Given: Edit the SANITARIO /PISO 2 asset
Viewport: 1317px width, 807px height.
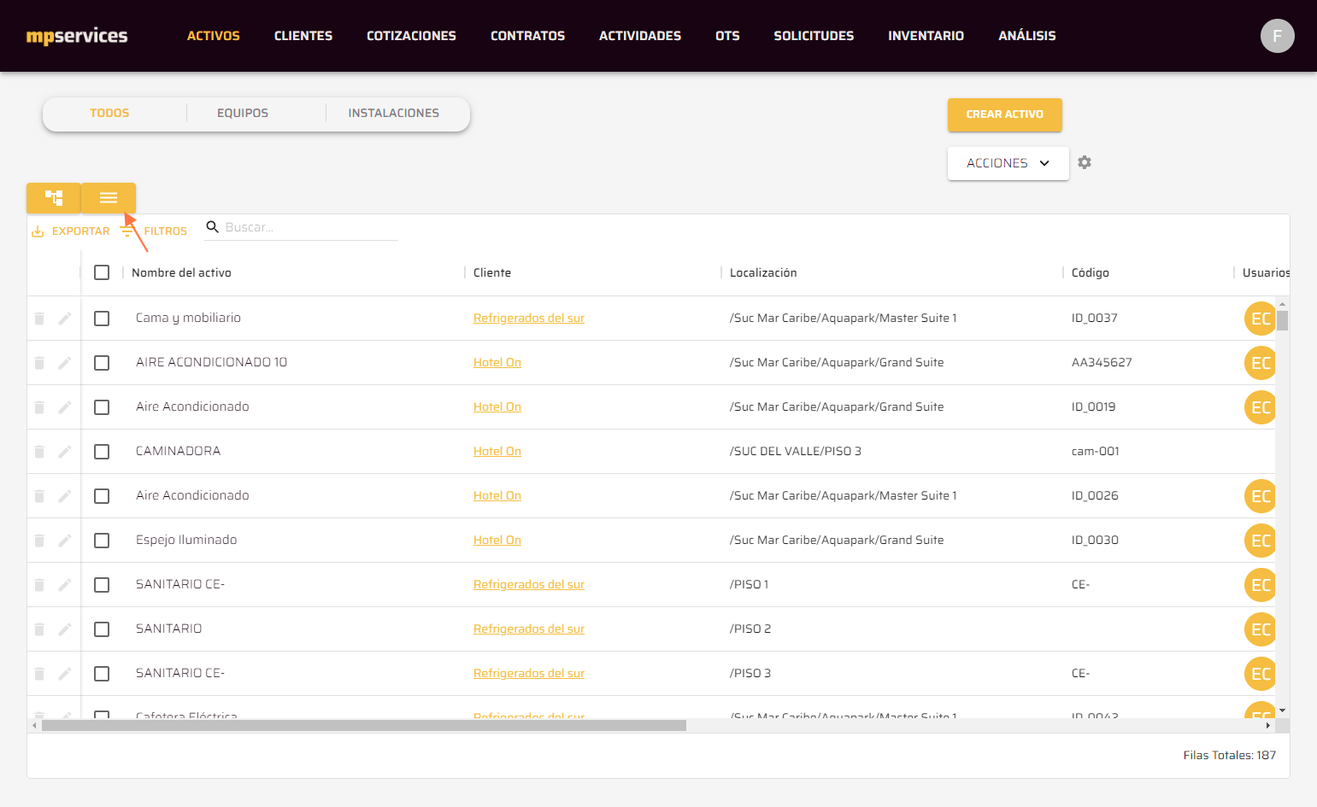Looking at the screenshot, I should point(65,629).
